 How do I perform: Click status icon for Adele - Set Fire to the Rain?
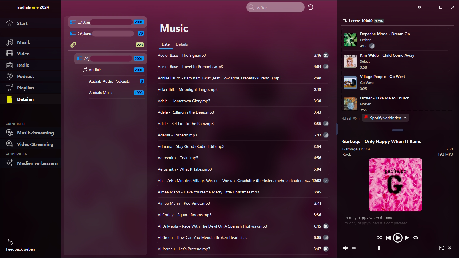[x=326, y=124]
